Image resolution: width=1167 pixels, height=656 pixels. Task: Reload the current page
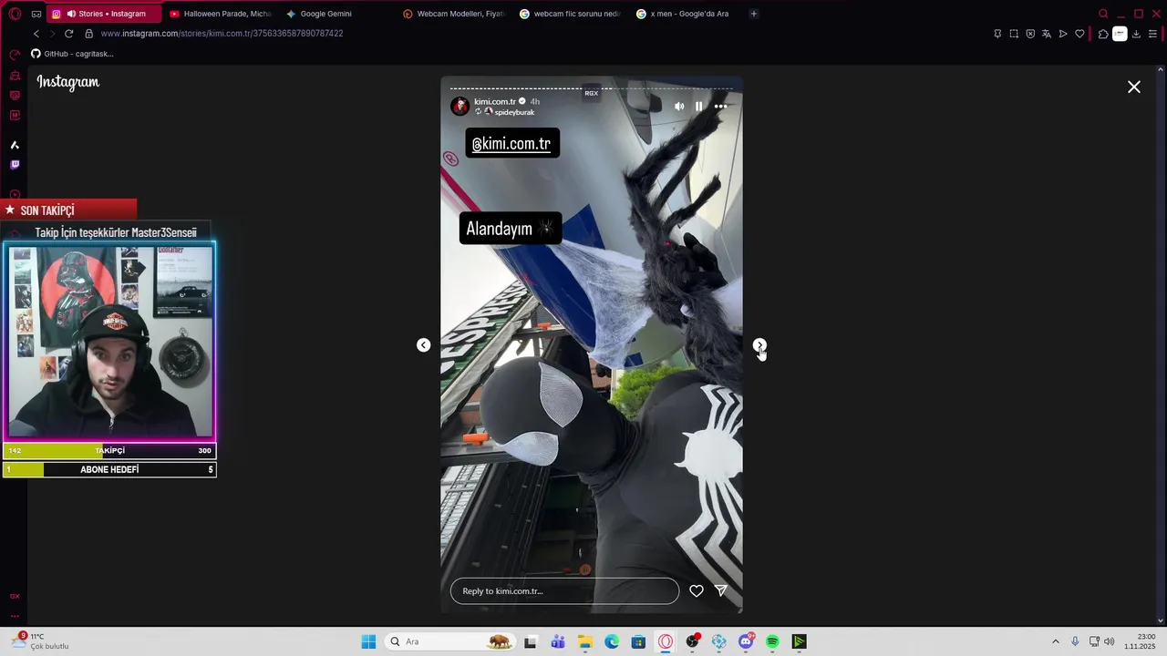tap(68, 34)
